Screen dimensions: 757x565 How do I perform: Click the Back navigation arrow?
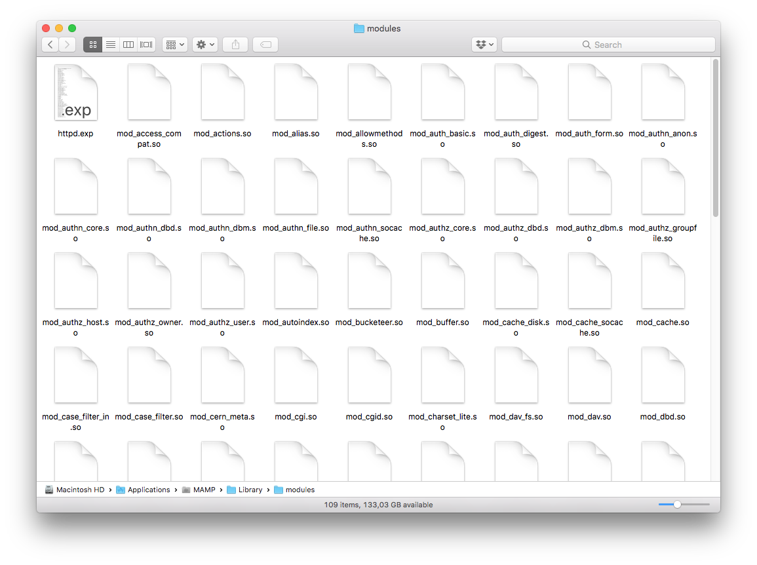[x=50, y=45]
